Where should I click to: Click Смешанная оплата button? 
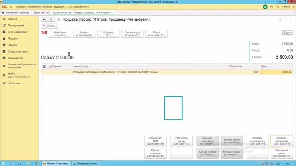tap(282, 153)
